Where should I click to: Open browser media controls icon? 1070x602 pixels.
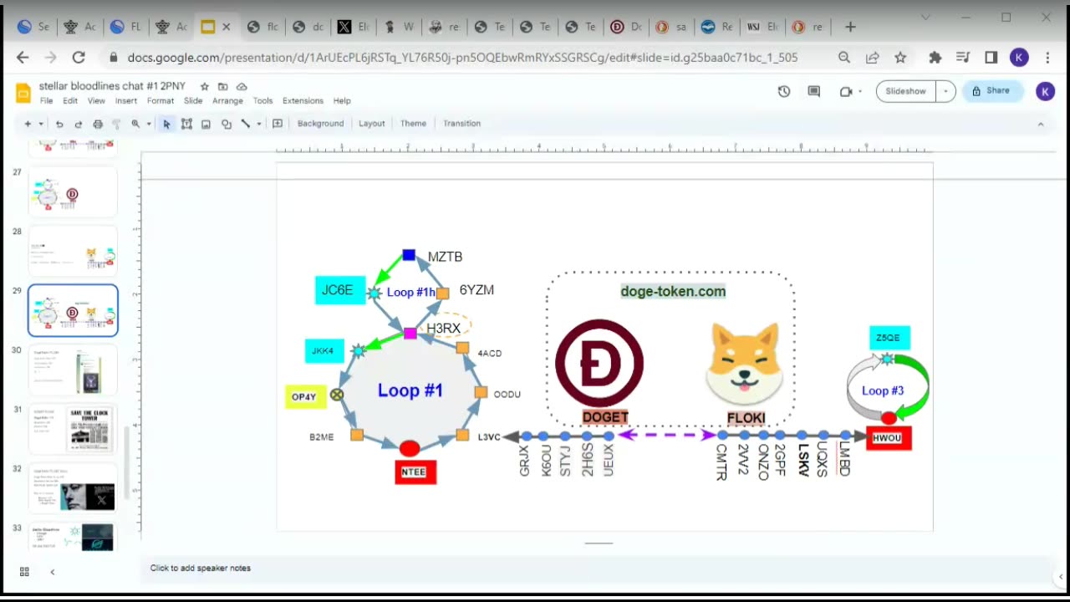(963, 58)
